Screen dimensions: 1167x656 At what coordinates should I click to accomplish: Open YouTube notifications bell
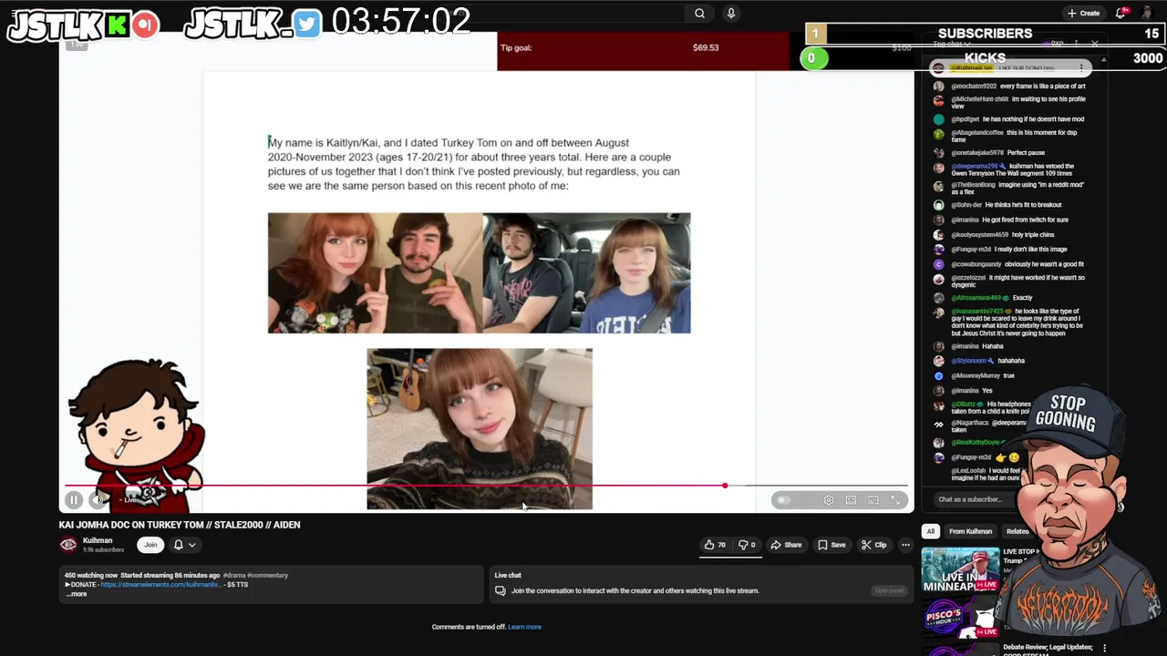click(1121, 13)
